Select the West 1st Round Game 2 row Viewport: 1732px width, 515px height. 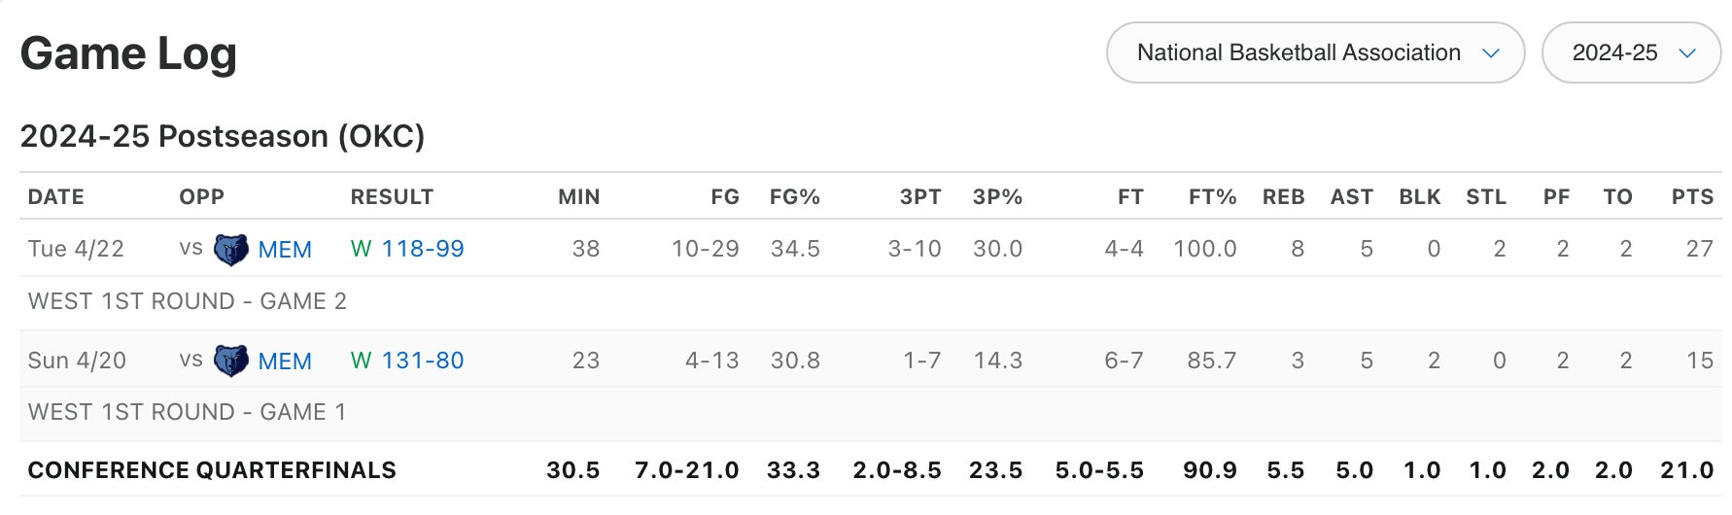187,301
